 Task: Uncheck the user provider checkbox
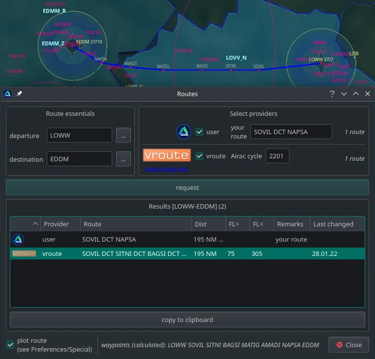tap(199, 132)
